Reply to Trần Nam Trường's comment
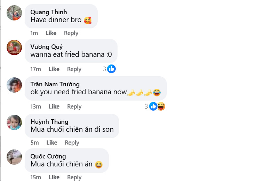274x181 pixels. pyautogui.click(x=74, y=106)
